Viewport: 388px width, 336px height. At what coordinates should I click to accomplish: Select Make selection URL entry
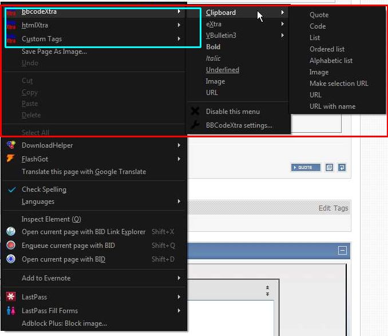pyautogui.click(x=339, y=84)
